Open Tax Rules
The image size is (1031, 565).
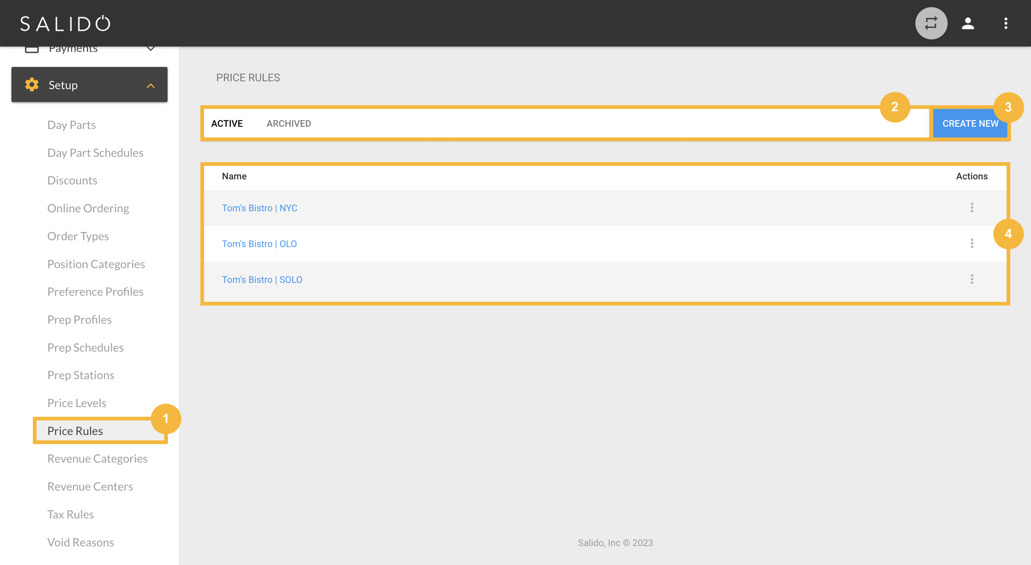pyautogui.click(x=71, y=514)
